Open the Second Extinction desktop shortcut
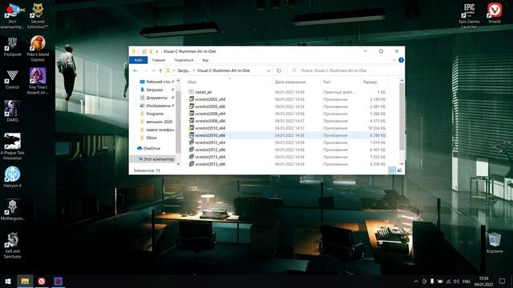 (x=38, y=16)
